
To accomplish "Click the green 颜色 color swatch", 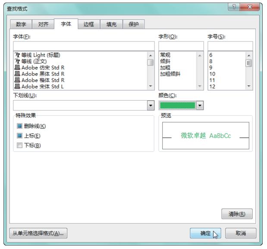I will [x=177, y=105].
